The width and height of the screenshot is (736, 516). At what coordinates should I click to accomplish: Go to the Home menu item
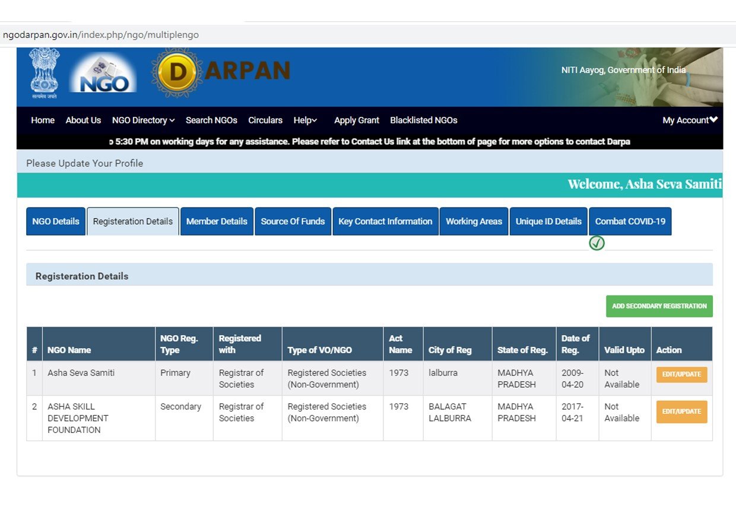(43, 120)
